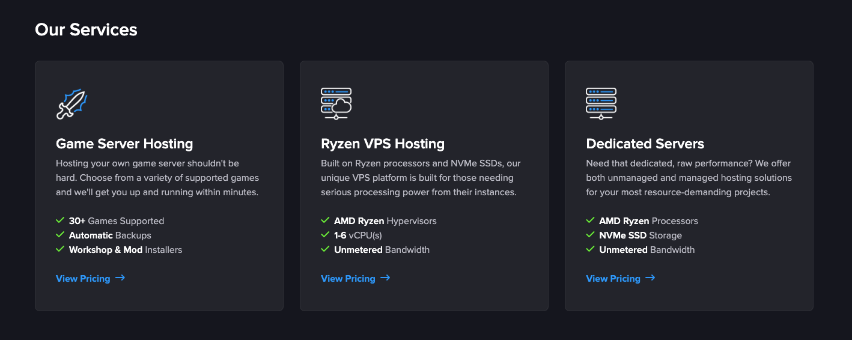Click the 1-6 vCPU(s) feature text
The image size is (852, 340).
click(x=358, y=235)
